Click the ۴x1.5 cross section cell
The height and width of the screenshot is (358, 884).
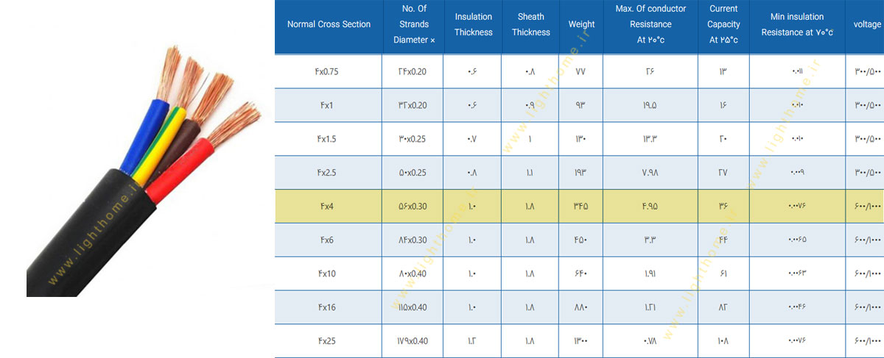tap(329, 139)
